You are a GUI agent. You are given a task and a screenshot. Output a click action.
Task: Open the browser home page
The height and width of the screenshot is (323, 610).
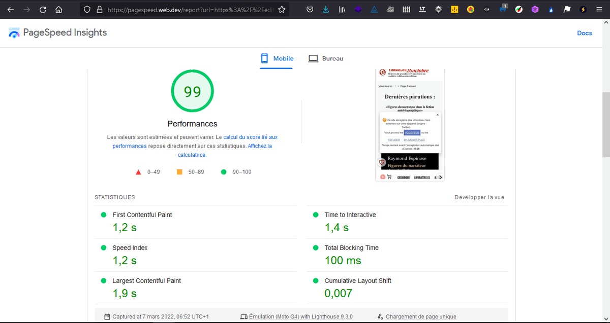point(58,9)
